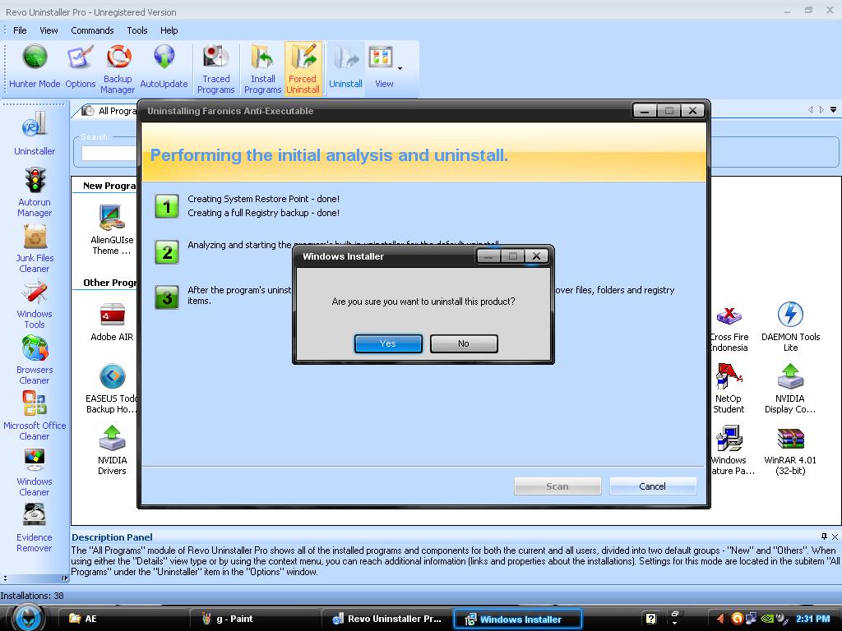Image resolution: width=842 pixels, height=631 pixels.
Task: Minimize the Uninstalling Faronics Anti-Executable window
Action: tap(645, 111)
